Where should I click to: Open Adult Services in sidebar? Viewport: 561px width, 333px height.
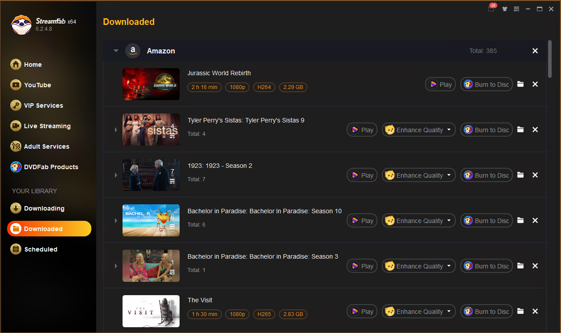[x=40, y=146]
